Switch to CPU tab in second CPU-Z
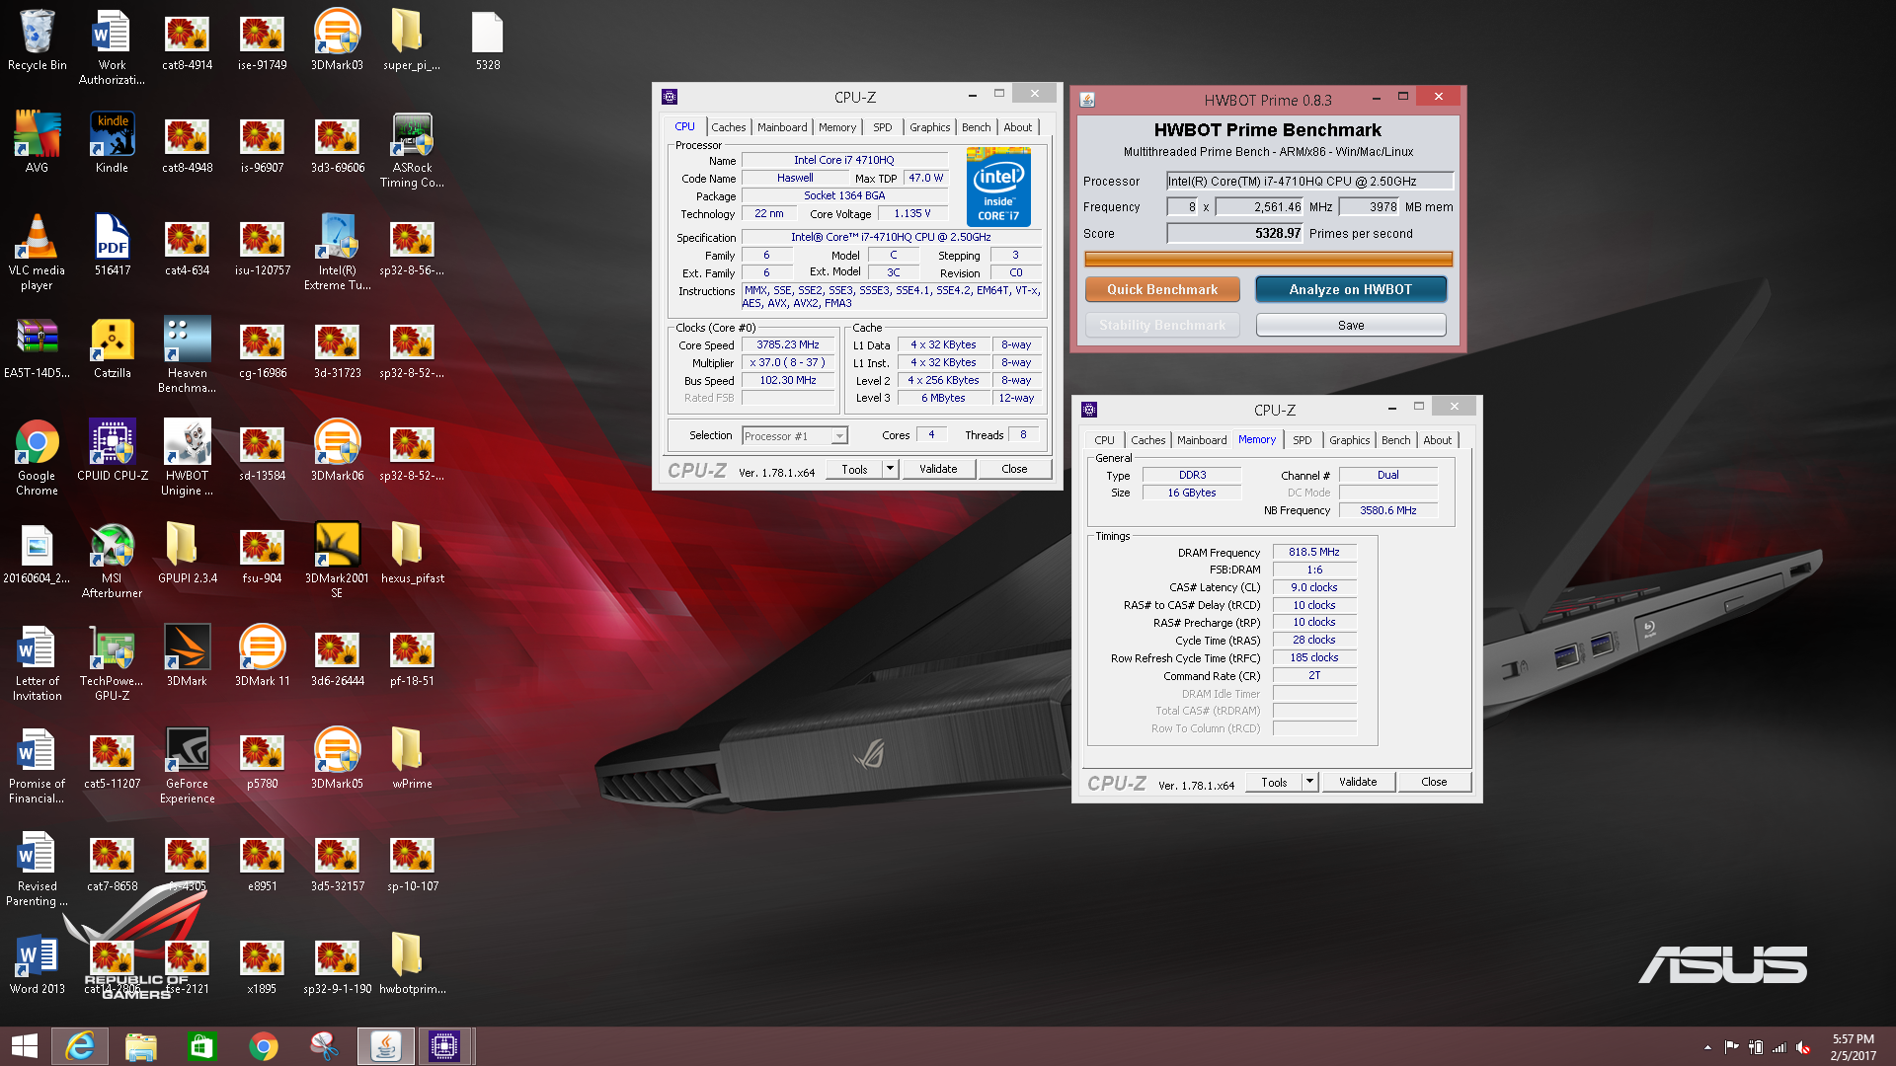1896x1066 pixels. click(x=1104, y=440)
